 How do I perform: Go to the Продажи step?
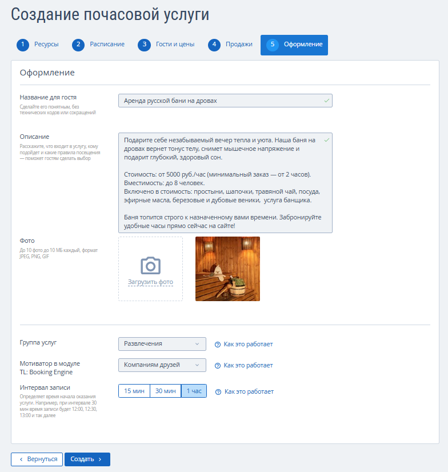click(x=239, y=44)
